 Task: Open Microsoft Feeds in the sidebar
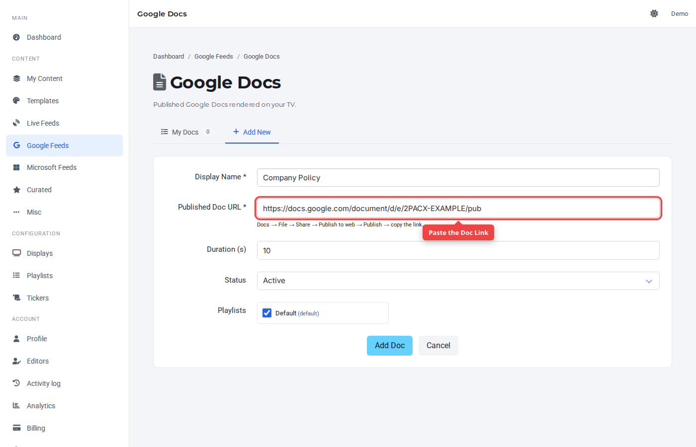pyautogui.click(x=65, y=167)
